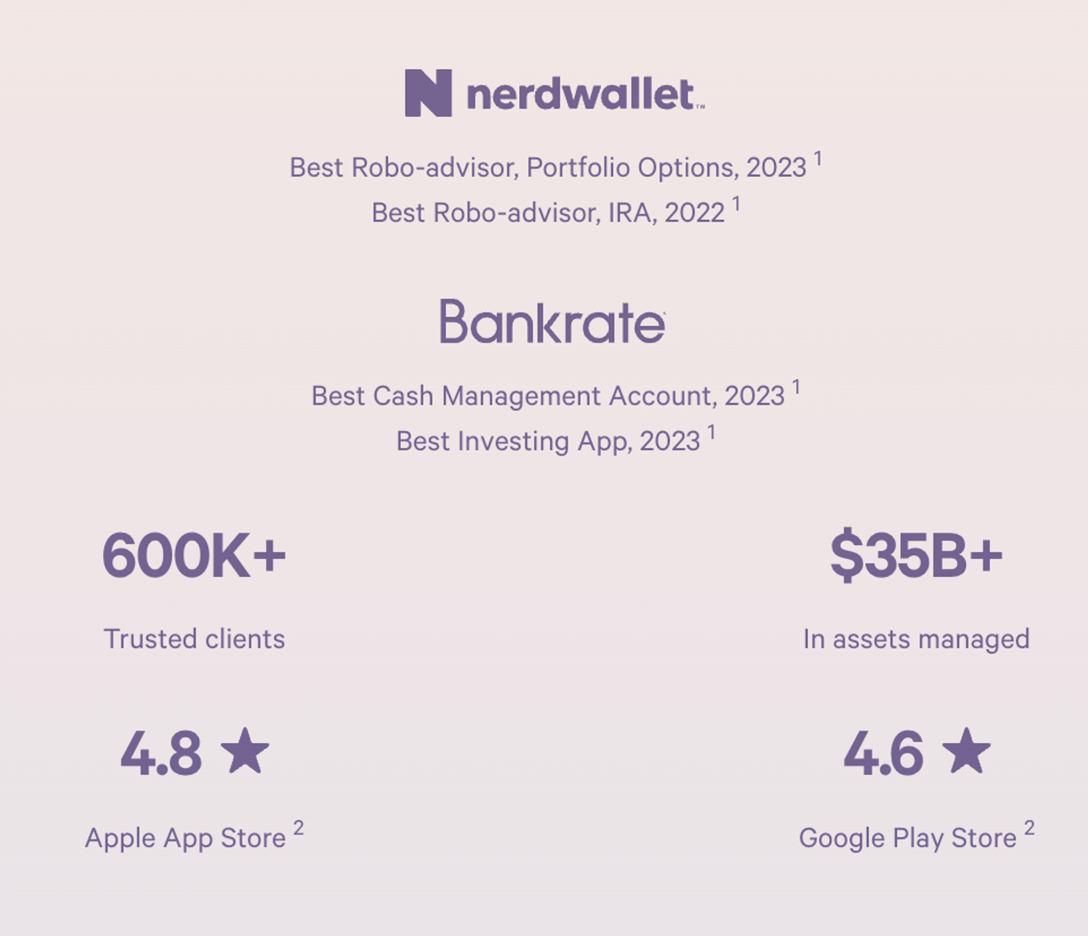The height and width of the screenshot is (936, 1088).
Task: Select the In assets managed label
Action: point(916,639)
